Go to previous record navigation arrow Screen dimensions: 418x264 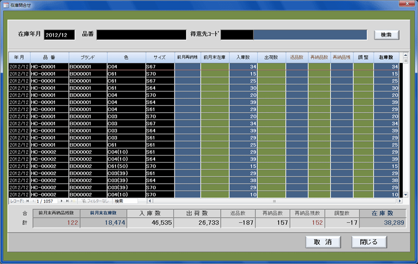point(33,201)
